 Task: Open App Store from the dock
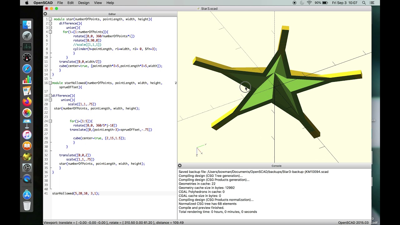point(27,195)
